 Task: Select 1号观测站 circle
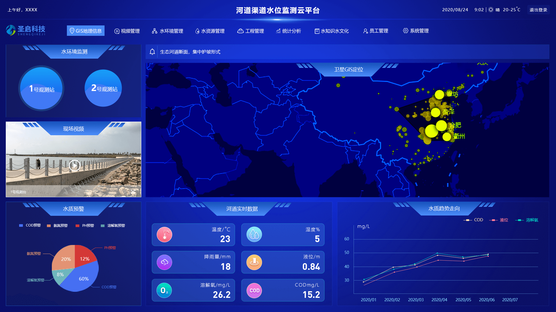click(41, 88)
